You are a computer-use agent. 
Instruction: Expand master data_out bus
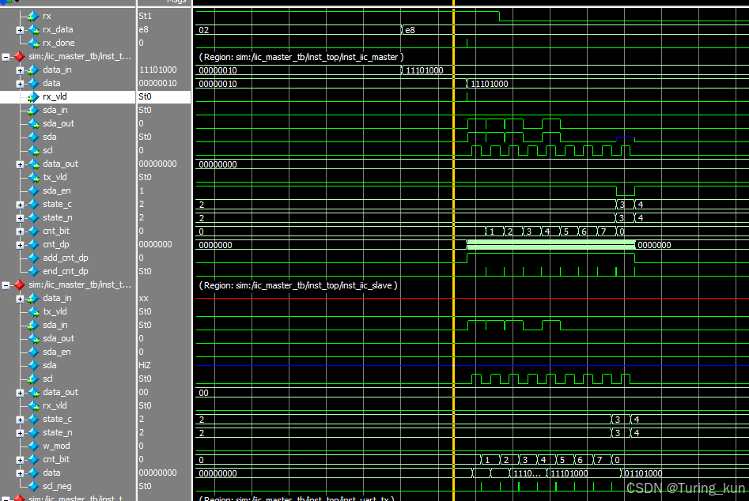pos(20,164)
